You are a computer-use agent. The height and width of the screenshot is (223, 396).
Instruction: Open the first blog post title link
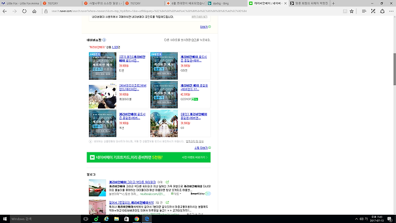[x=133, y=182]
